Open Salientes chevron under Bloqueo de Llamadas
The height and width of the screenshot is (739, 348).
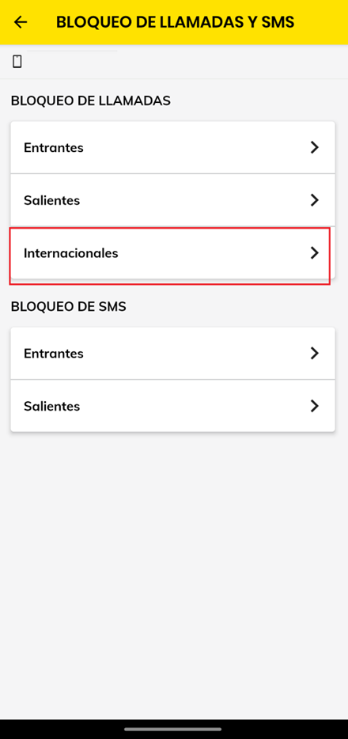(x=315, y=200)
